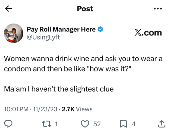Visit the @UsingLyft handle
Image resolution: width=170 pixels, height=138 pixels.
tap(43, 37)
